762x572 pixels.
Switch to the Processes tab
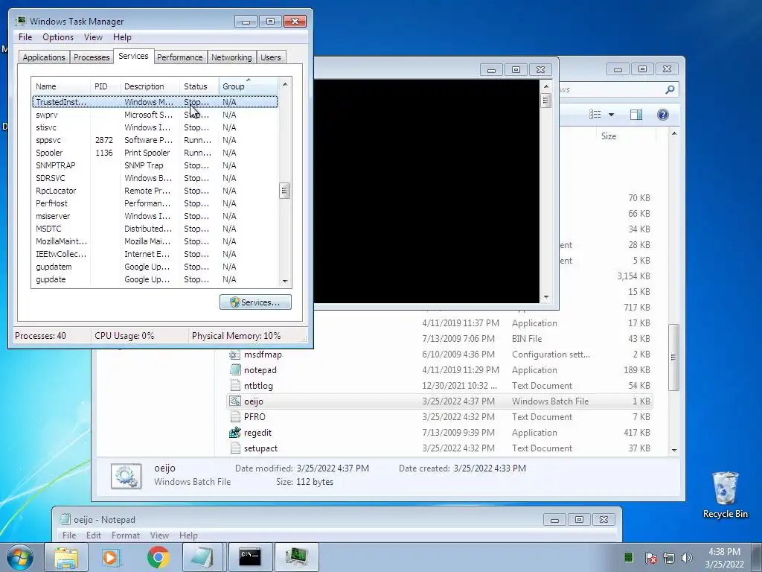tap(92, 57)
